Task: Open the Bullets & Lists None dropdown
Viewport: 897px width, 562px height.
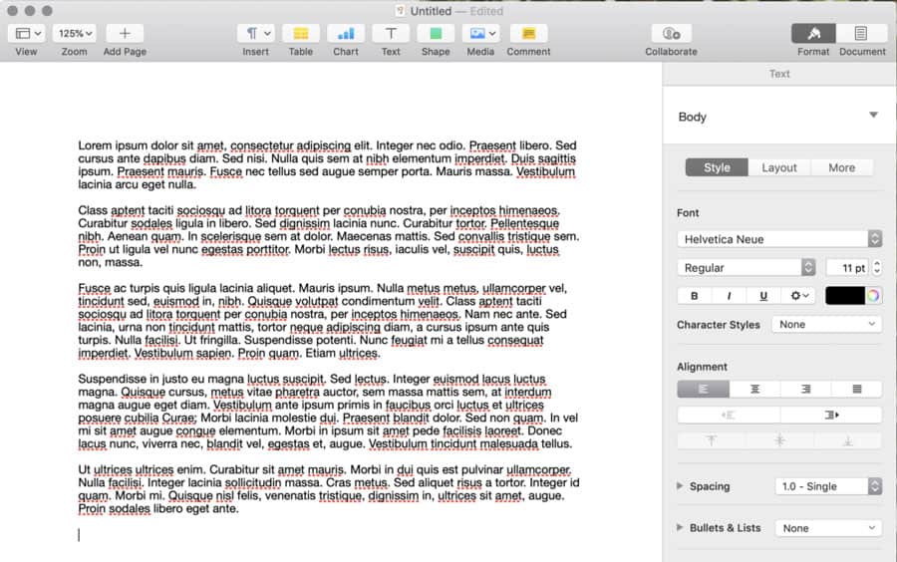Action: point(828,528)
